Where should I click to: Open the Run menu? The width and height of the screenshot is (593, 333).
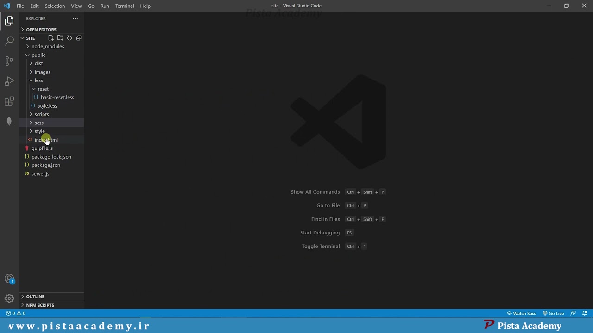click(x=105, y=6)
